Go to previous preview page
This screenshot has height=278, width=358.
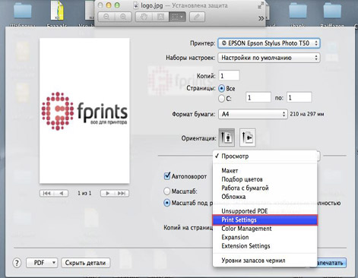coord(61,193)
